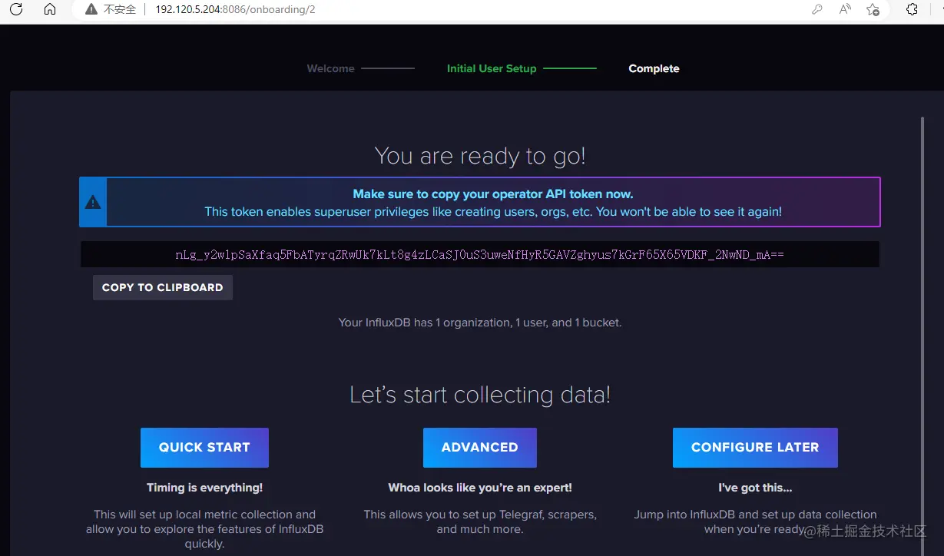The image size is (944, 556).
Task: Start local metrics with Quick Start button
Action: click(204, 448)
